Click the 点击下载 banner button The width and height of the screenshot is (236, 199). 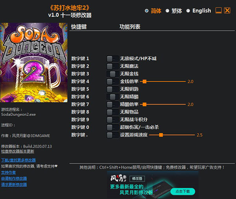[x=183, y=192]
